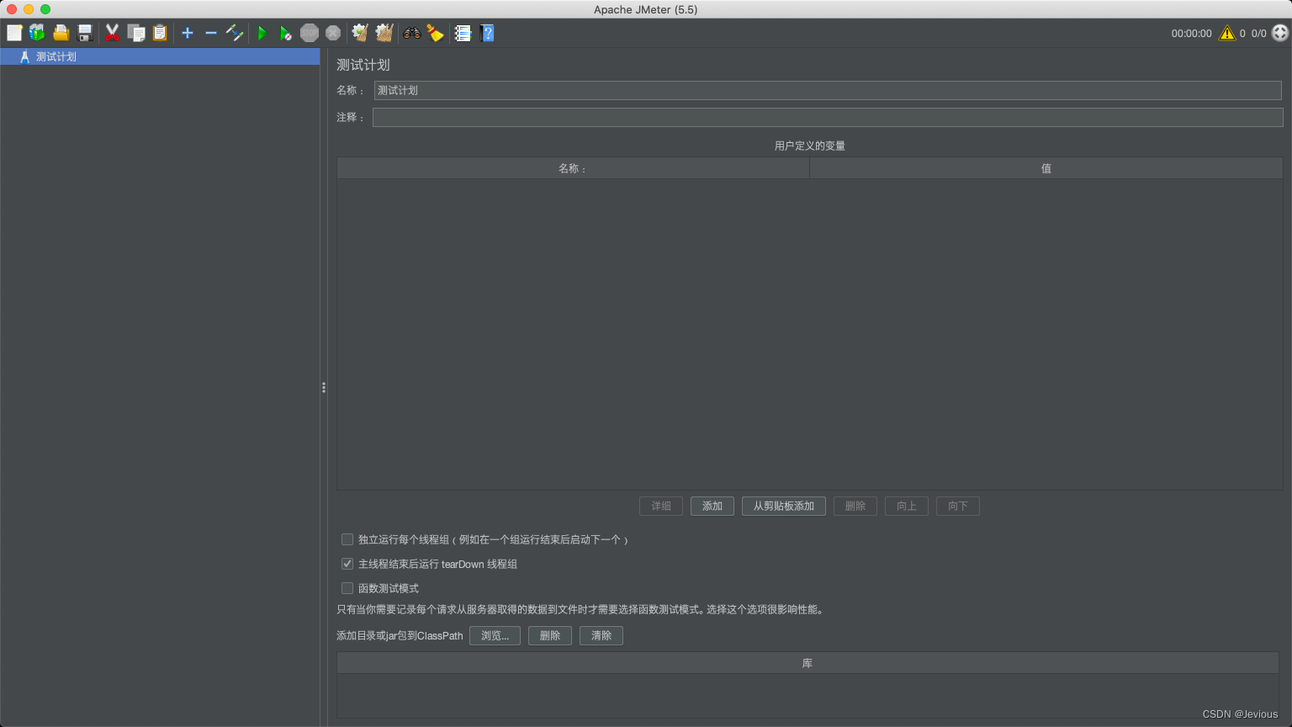The height and width of the screenshot is (727, 1292).
Task: Click the 清除 ClassPath button
Action: (x=601, y=635)
